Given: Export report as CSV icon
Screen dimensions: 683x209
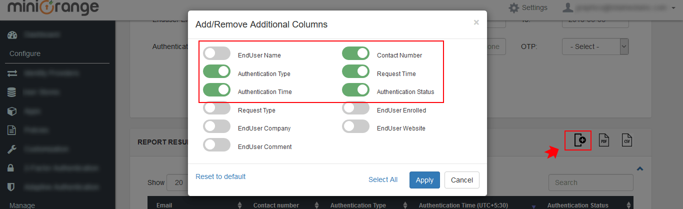Looking at the screenshot, I should pyautogui.click(x=627, y=140).
